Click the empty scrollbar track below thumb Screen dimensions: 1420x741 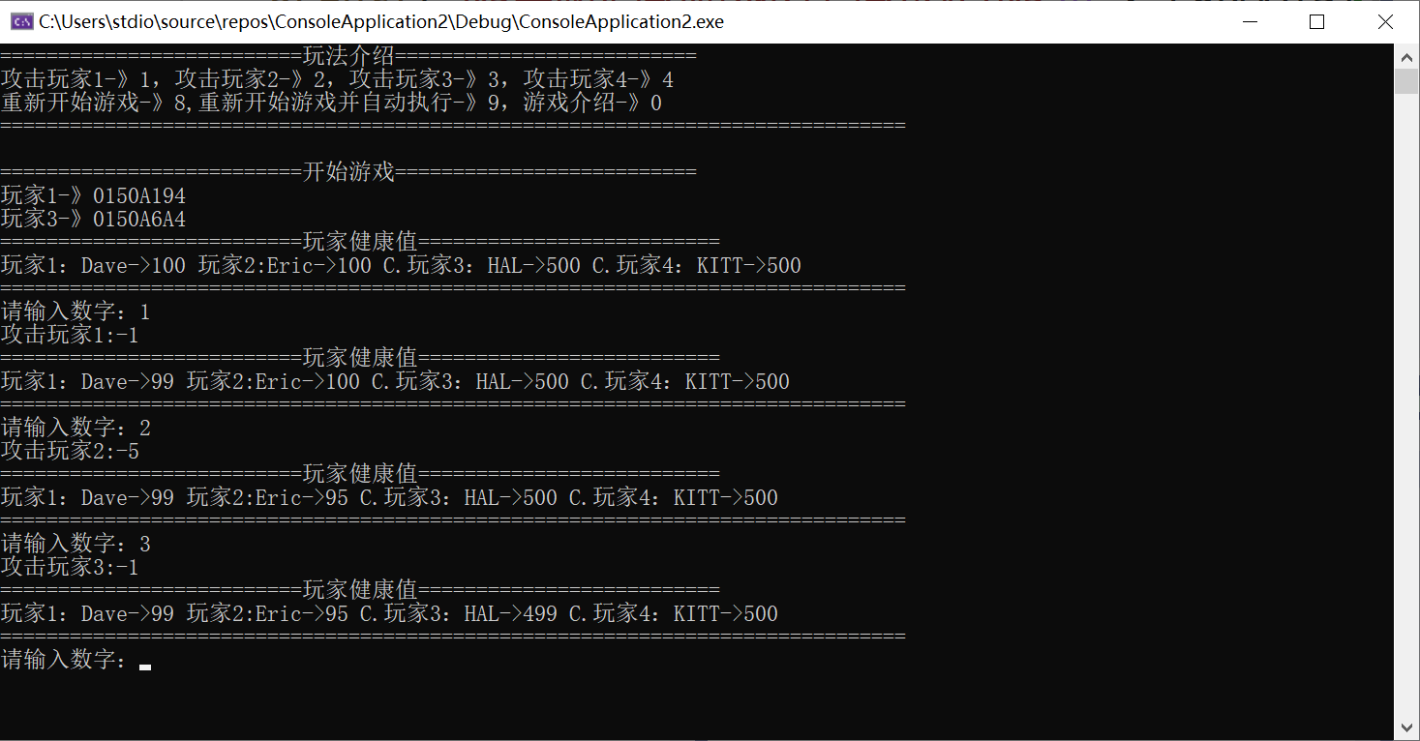(x=1406, y=404)
